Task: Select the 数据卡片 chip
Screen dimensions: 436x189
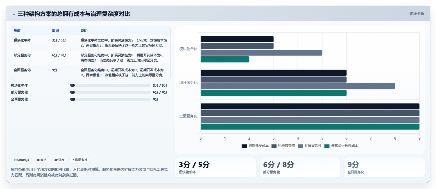Action: click(80, 160)
